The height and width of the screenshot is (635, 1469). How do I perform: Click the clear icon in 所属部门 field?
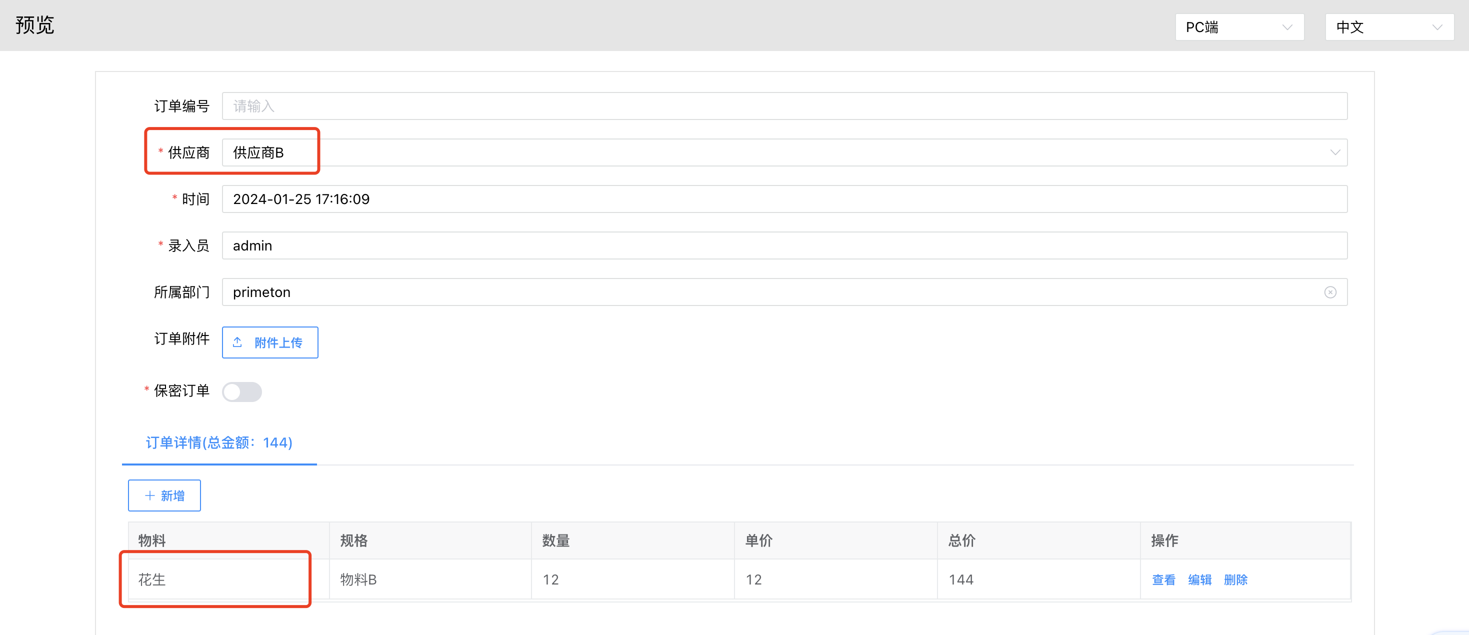pyautogui.click(x=1330, y=292)
